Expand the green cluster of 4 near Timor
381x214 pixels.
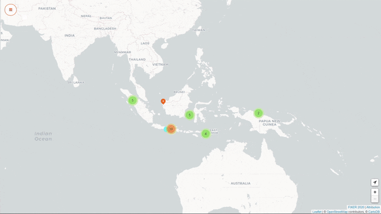(x=205, y=134)
